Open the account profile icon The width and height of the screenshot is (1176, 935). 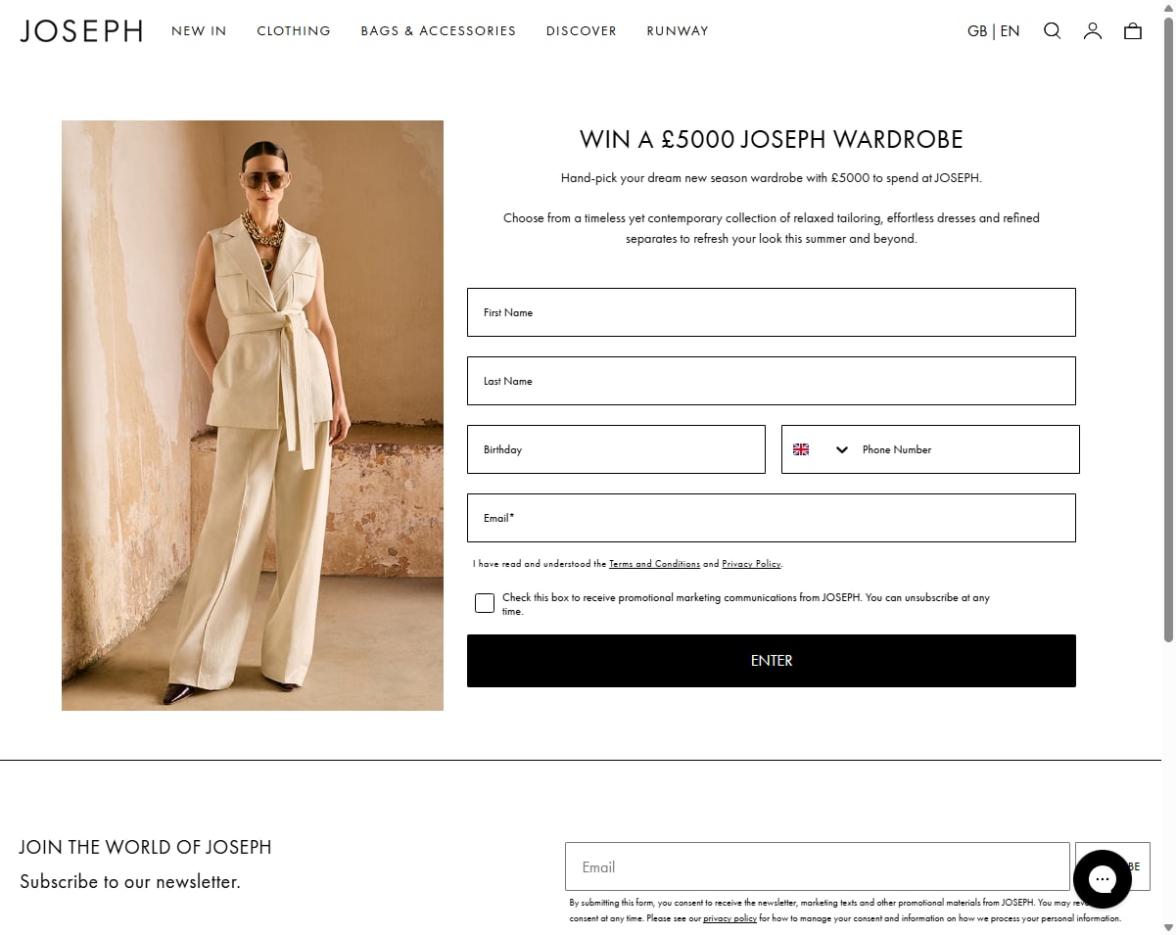click(1093, 30)
